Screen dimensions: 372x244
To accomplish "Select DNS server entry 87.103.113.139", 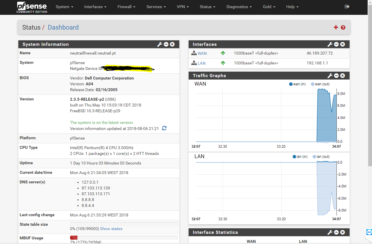I will click(x=96, y=188).
